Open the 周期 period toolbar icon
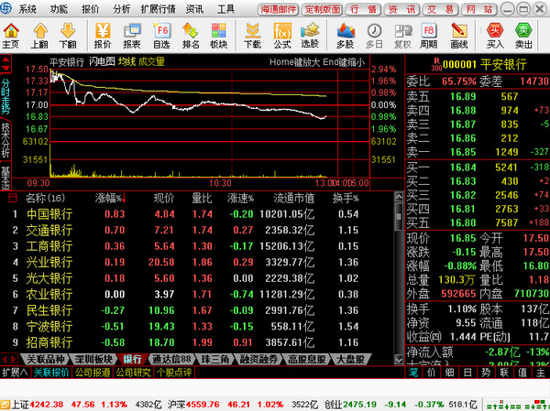The width and height of the screenshot is (550, 411). click(x=428, y=37)
